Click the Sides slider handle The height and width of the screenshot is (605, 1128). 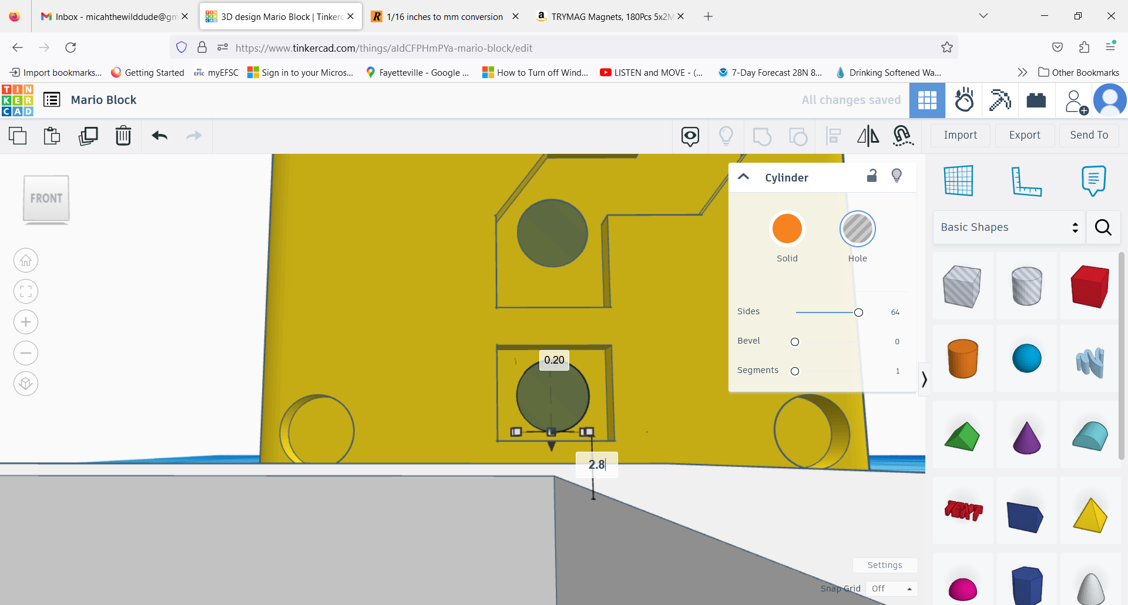coord(858,312)
